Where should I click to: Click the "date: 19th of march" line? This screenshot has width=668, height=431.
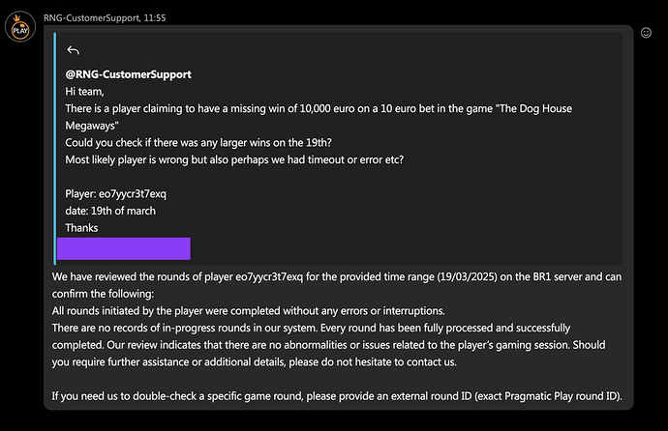pos(109,211)
